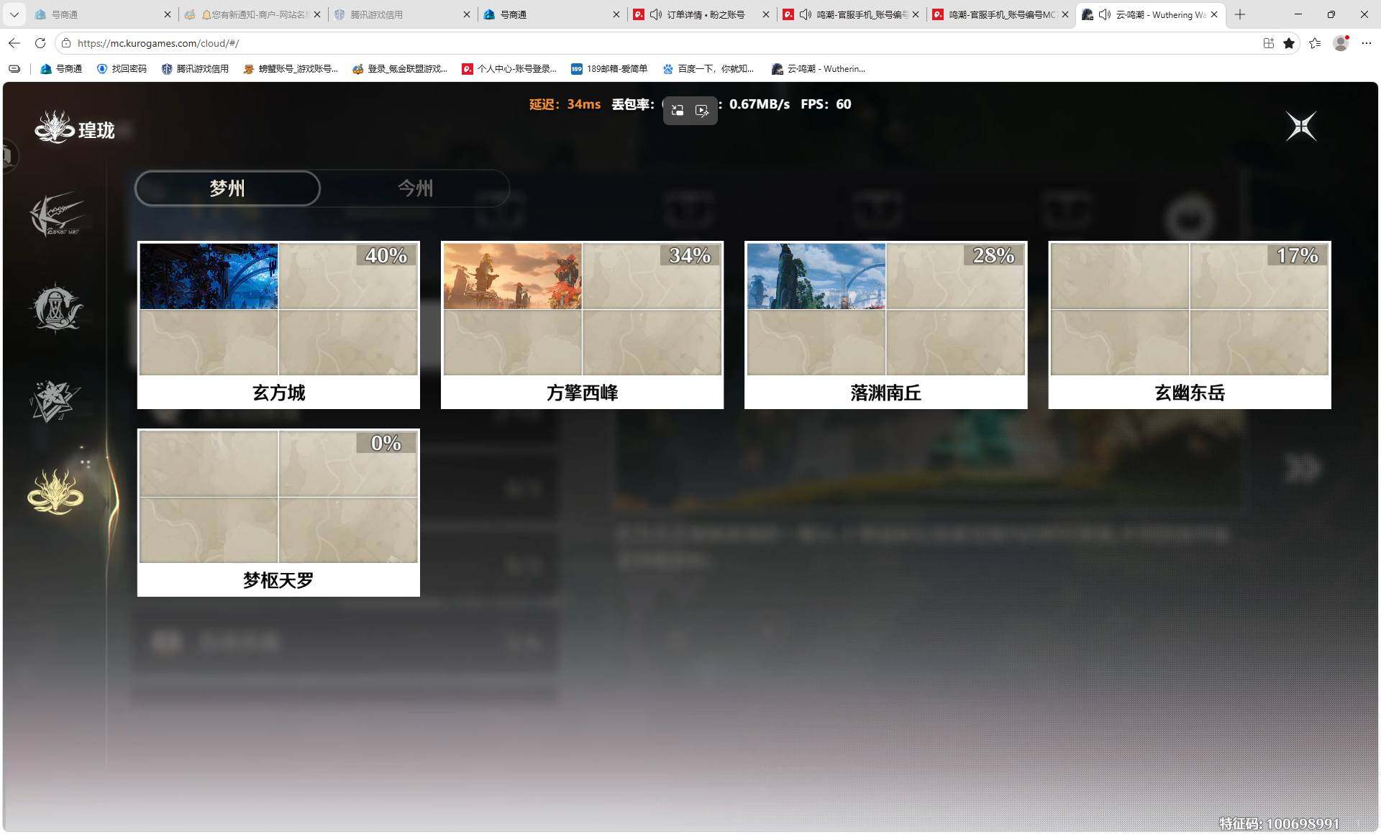This screenshot has width=1381, height=834.
Task: Open a new browser tab
Action: coord(1240,14)
